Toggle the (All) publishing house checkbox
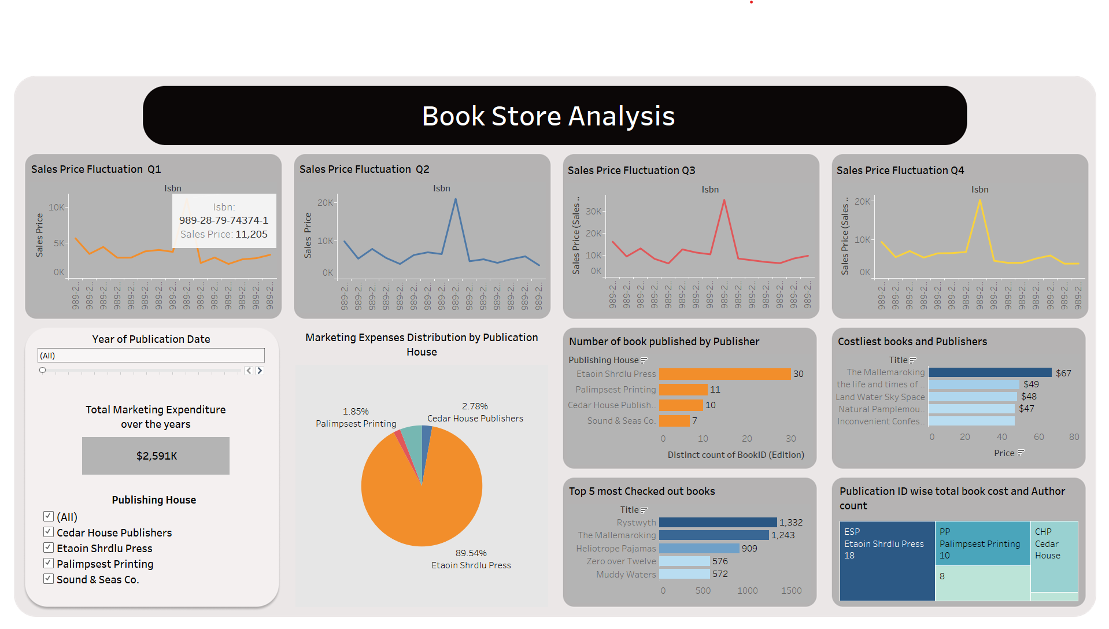 pyautogui.click(x=49, y=516)
